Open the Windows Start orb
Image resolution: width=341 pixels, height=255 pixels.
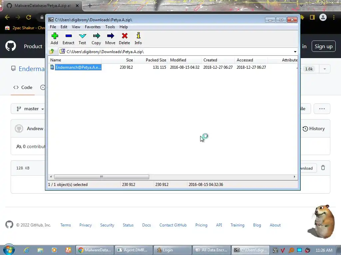tap(9, 250)
